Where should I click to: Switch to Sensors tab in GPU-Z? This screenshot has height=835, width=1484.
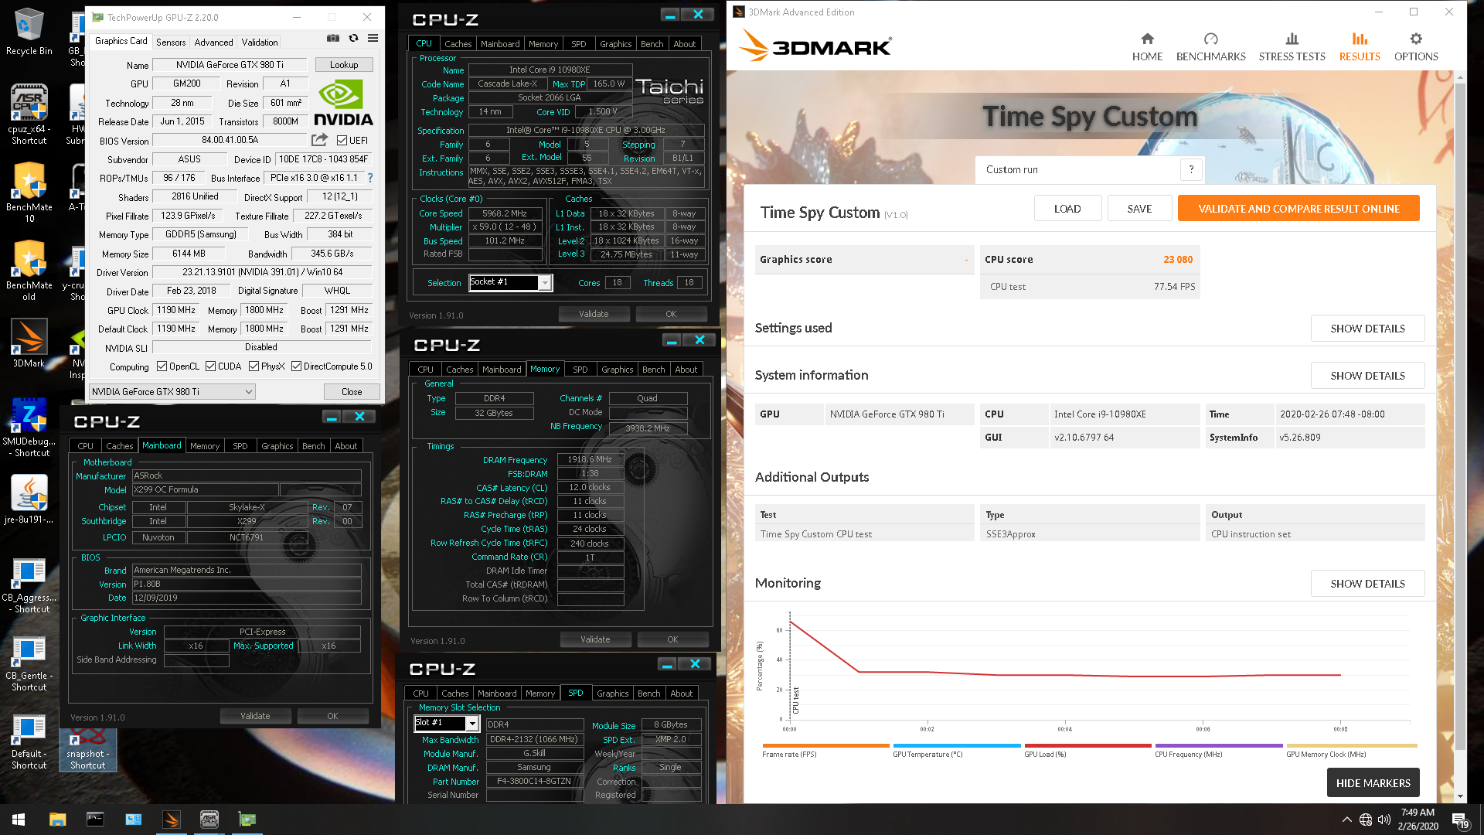170,43
